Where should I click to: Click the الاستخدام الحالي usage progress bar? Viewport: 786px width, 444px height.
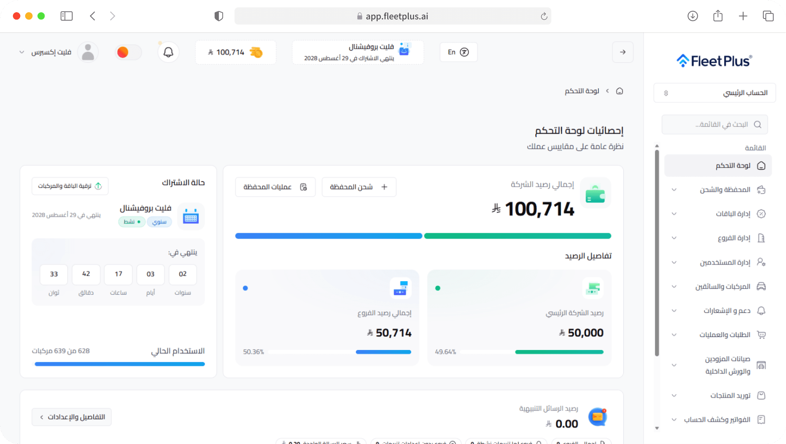point(119,364)
